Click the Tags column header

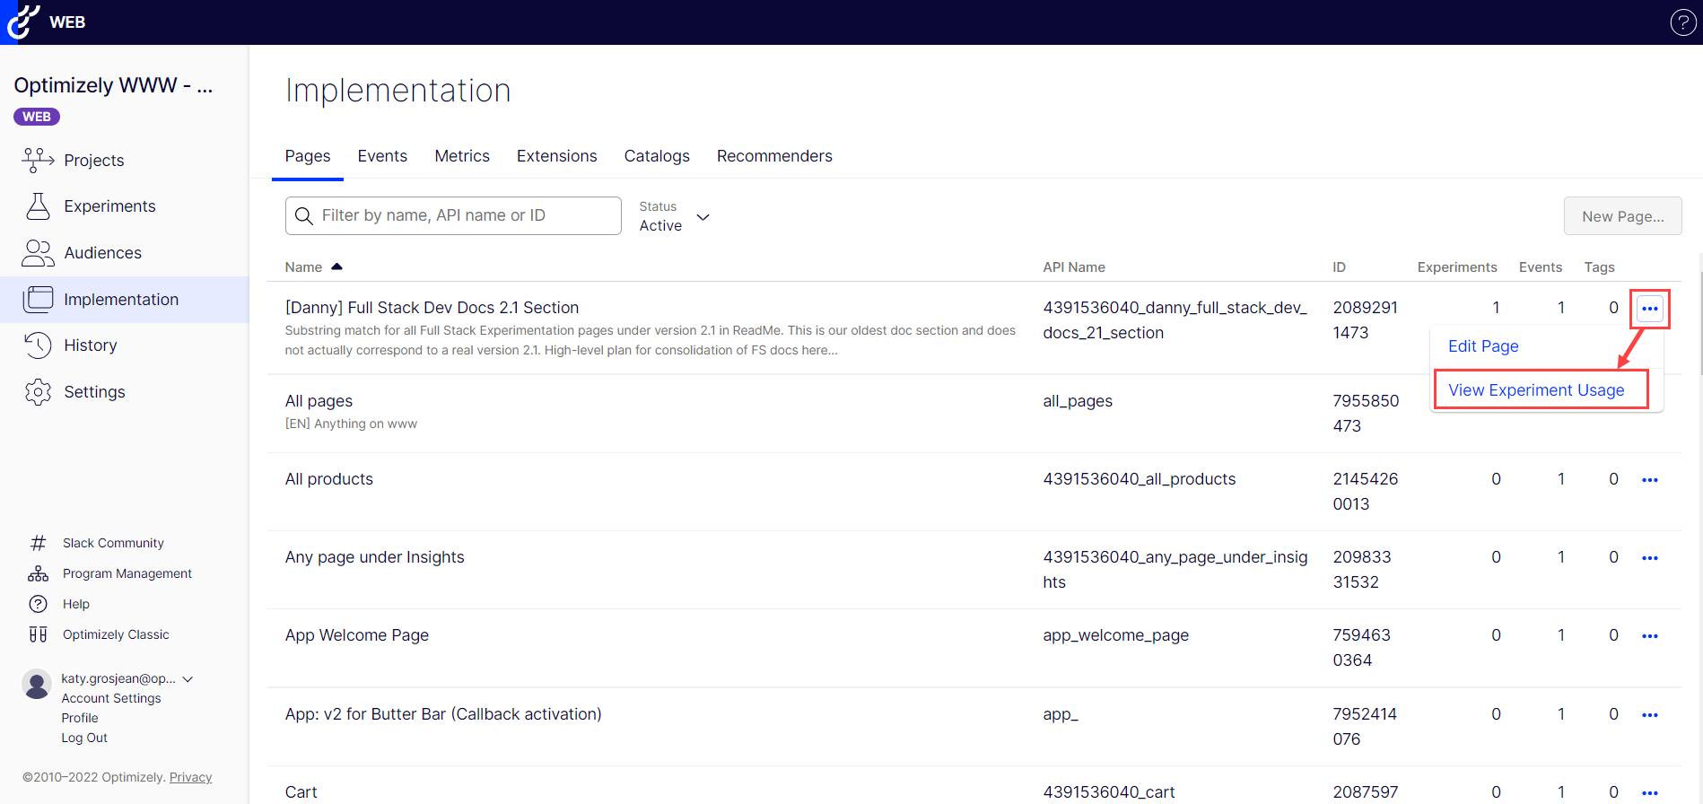(1599, 267)
